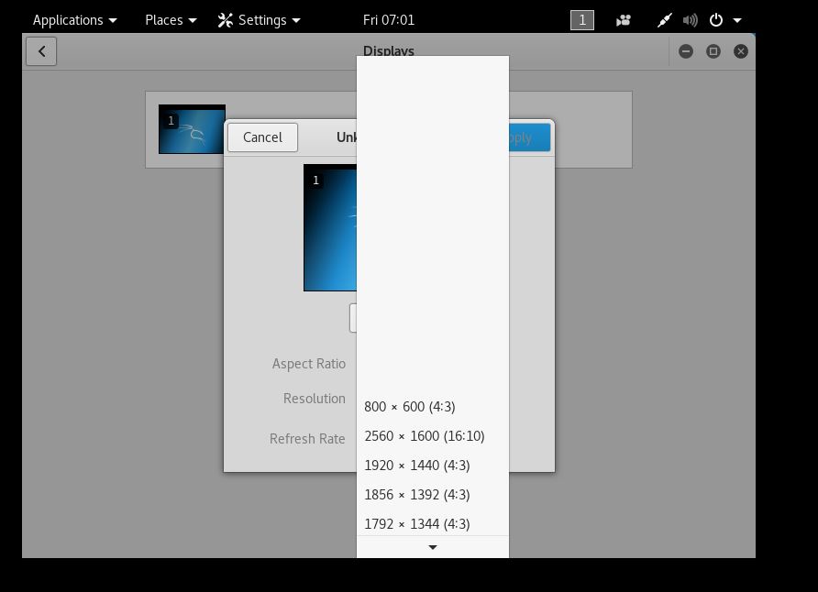Click the Cancel button
This screenshot has height=592, width=818.
pyautogui.click(x=262, y=137)
